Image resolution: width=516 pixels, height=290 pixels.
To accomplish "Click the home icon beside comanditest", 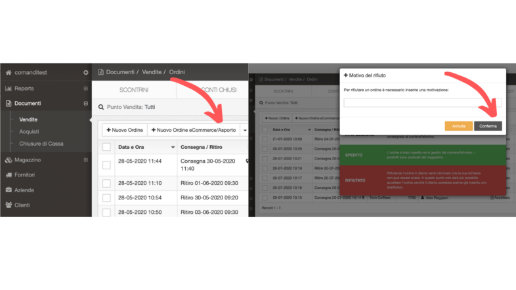I will pos(9,72).
